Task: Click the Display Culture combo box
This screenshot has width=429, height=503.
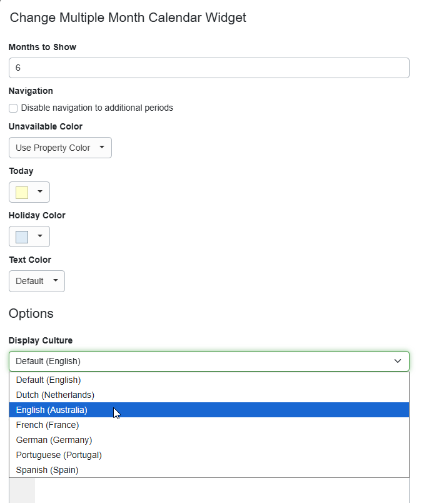Action: [200, 361]
